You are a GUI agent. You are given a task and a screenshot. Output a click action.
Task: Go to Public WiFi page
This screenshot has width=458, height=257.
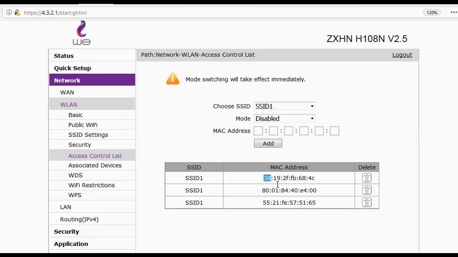83,125
